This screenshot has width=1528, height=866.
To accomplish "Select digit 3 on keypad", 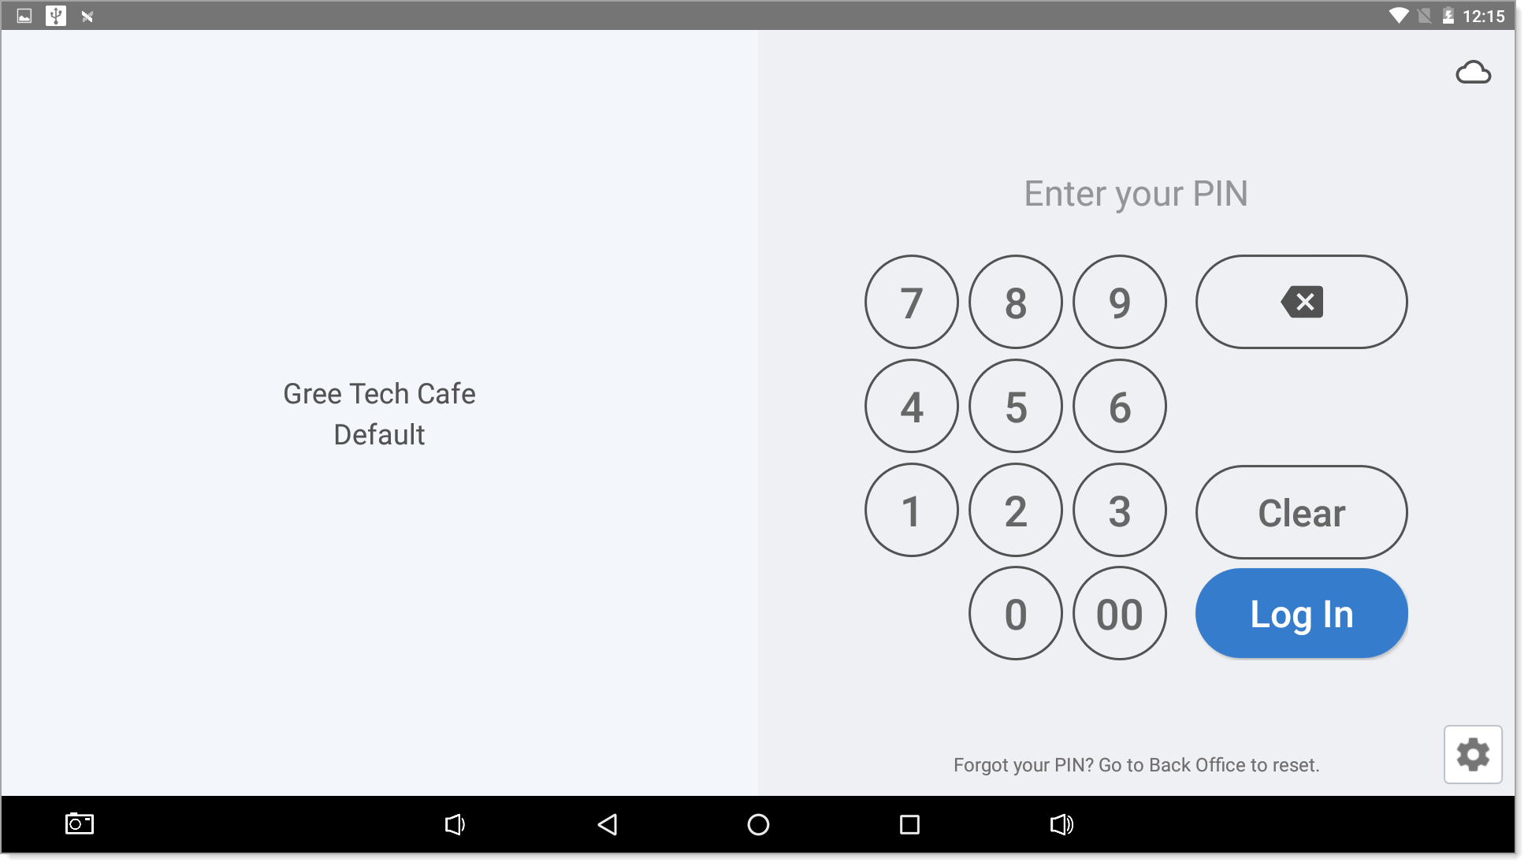I will coord(1119,510).
